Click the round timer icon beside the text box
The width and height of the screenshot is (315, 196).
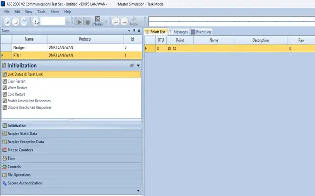pos(36,21)
